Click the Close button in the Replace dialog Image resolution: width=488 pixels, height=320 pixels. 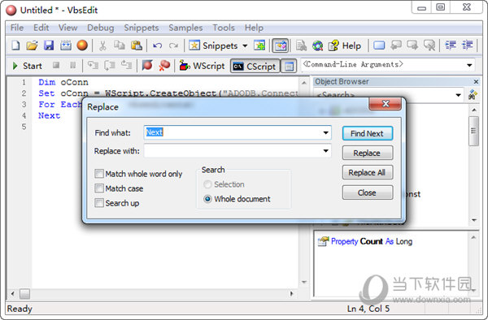click(x=368, y=192)
